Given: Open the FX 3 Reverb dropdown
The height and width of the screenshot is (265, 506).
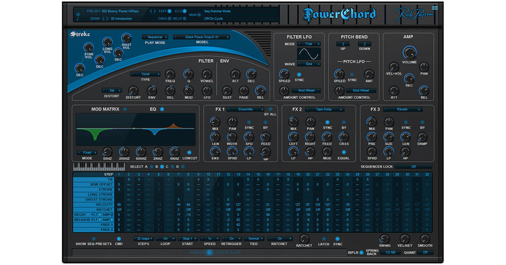Looking at the screenshot, I should click(x=403, y=109).
